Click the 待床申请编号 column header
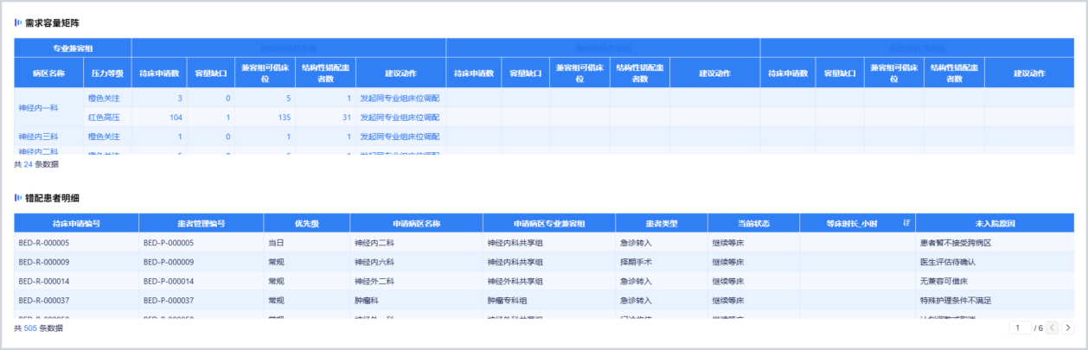1088x350 pixels. pos(76,223)
